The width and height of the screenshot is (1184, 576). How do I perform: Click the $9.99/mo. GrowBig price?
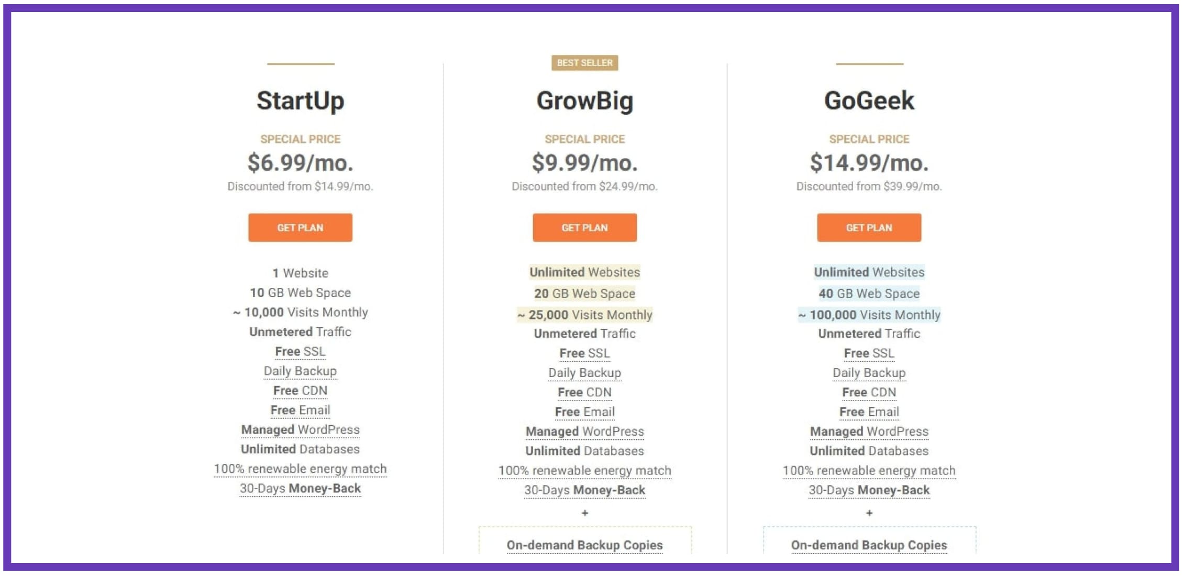pos(584,163)
